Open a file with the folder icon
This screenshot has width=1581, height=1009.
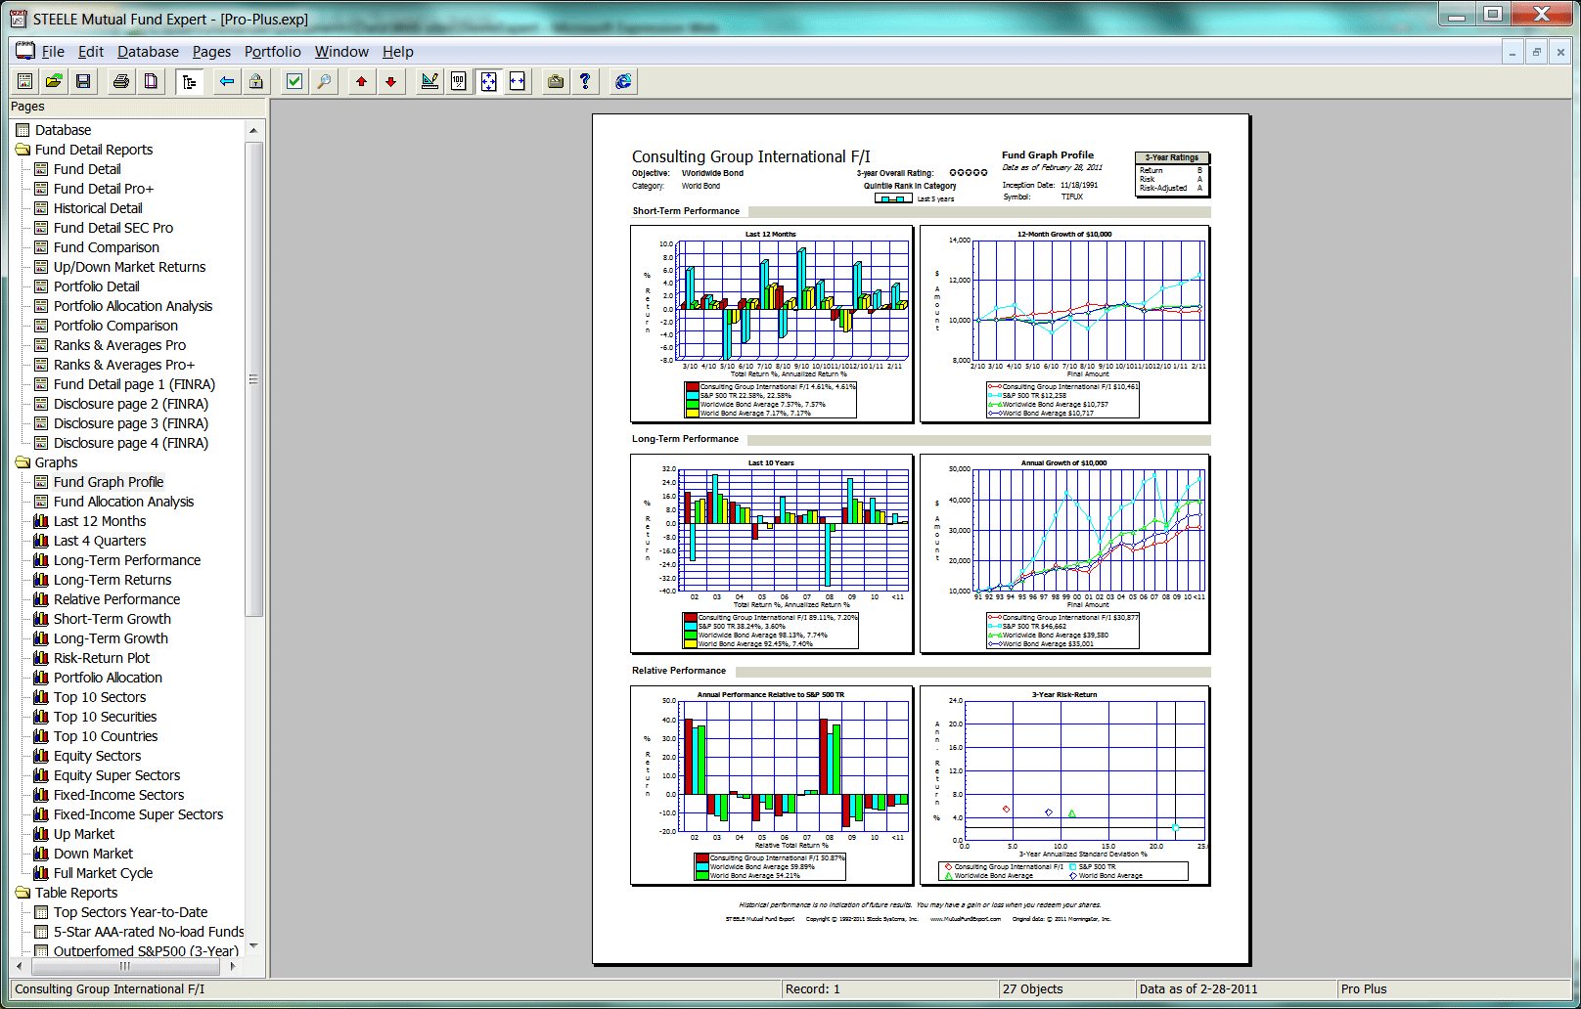coord(54,81)
